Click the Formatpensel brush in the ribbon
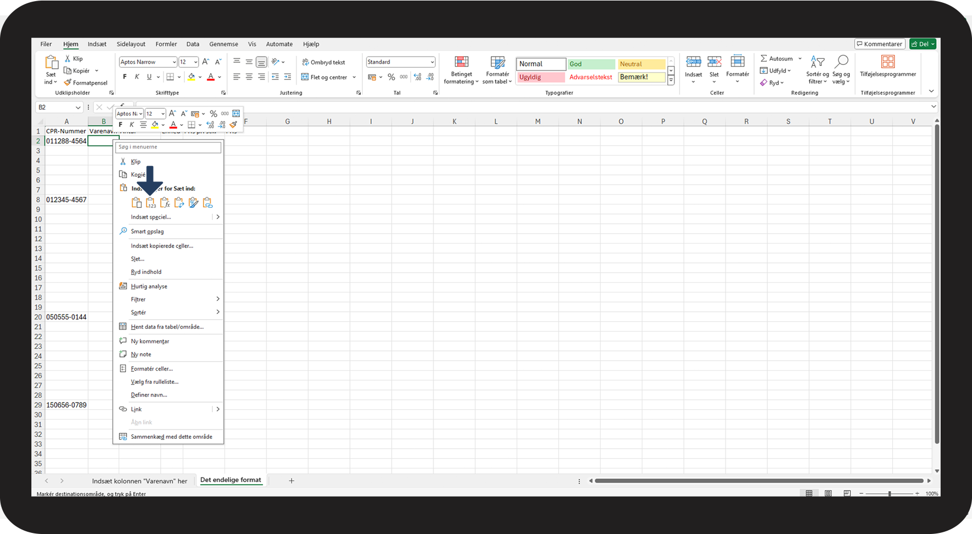This screenshot has height=534, width=972. click(x=86, y=82)
